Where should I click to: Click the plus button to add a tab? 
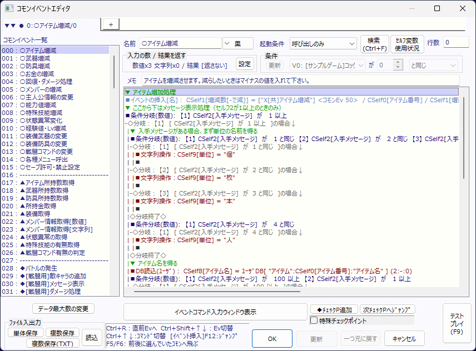coord(110,24)
